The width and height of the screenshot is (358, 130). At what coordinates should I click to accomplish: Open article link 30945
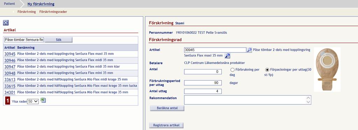click(10, 54)
